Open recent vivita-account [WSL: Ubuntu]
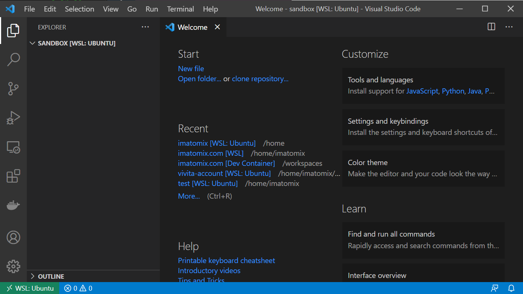This screenshot has height=294, width=523. tap(224, 173)
